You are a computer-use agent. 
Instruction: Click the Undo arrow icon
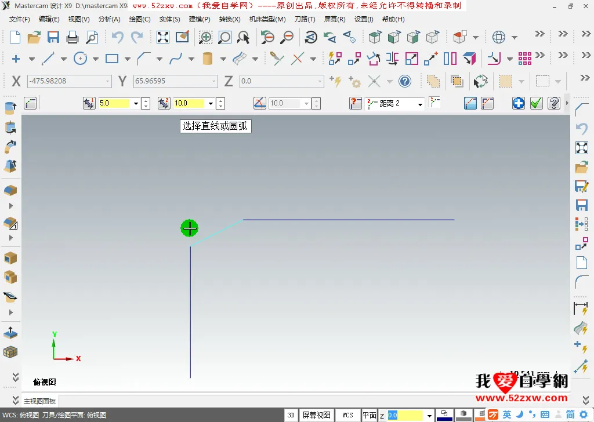tap(117, 38)
